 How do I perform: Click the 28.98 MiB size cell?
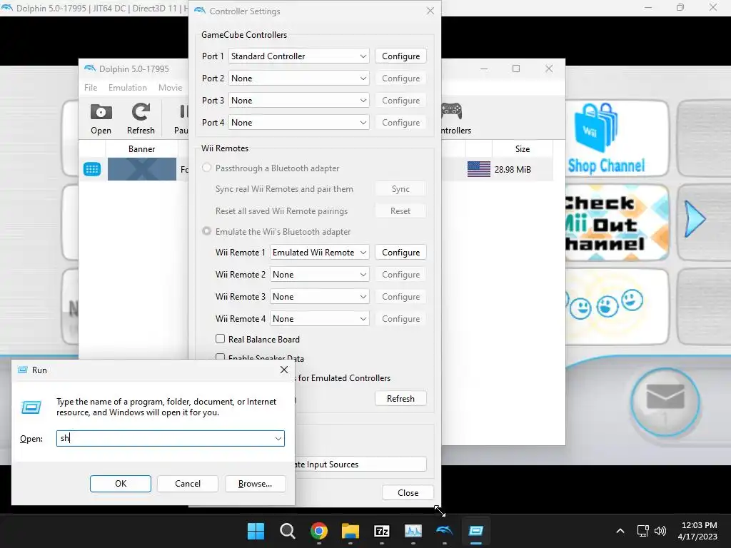513,170
